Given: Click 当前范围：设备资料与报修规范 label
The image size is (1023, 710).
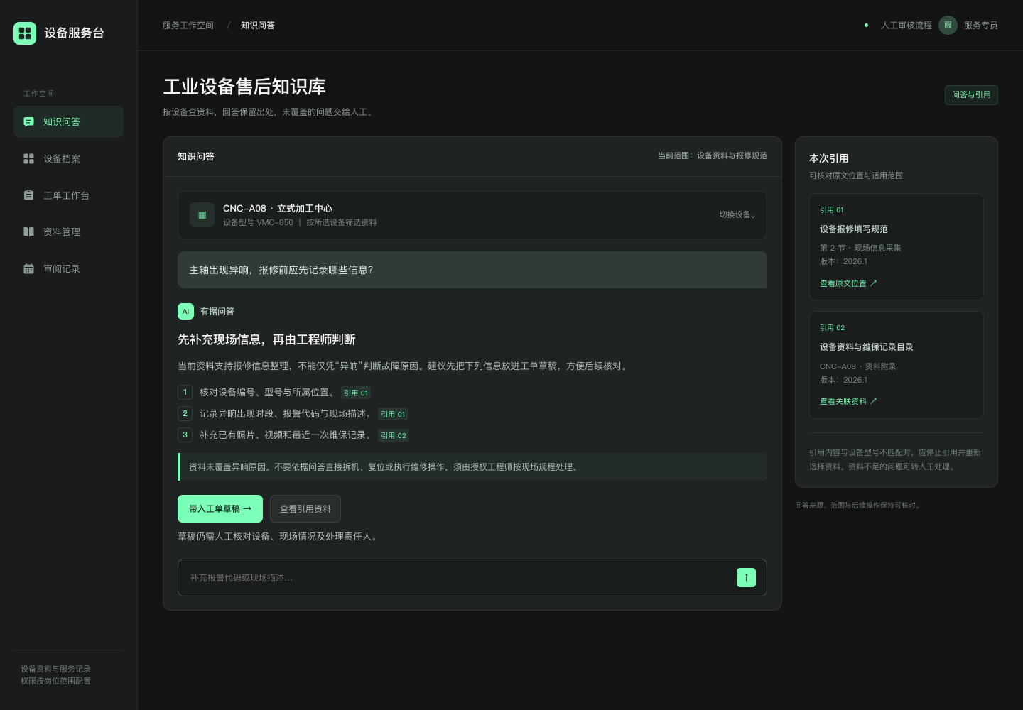Looking at the screenshot, I should pos(713,155).
